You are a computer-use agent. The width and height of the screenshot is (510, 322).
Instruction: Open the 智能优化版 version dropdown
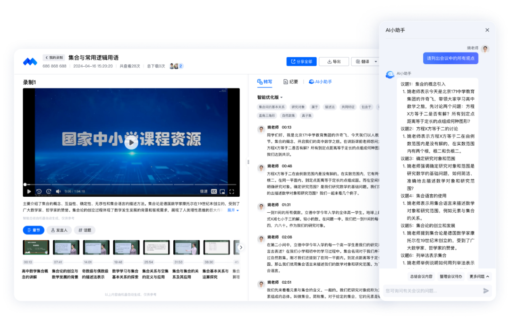[270, 97]
